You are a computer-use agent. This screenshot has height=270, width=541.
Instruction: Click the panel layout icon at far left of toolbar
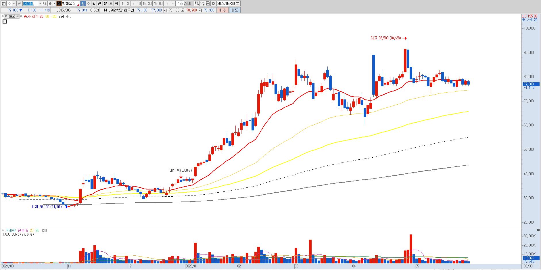[4, 3]
